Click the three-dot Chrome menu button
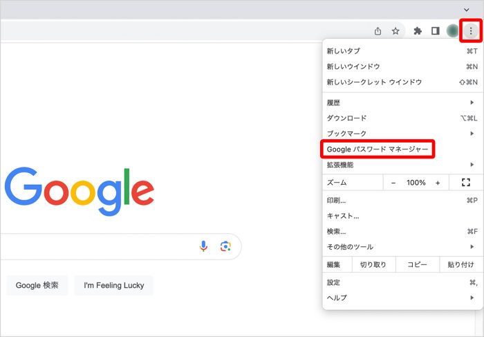 point(471,31)
